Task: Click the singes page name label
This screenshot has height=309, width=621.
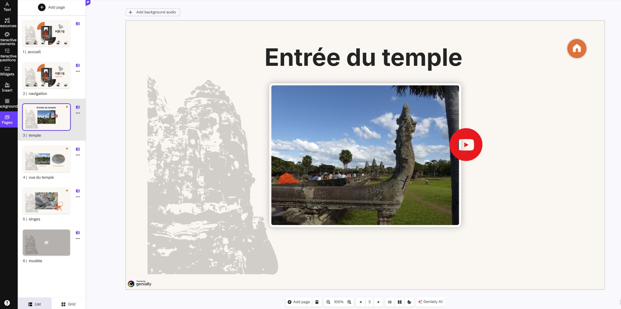Action: point(34,219)
